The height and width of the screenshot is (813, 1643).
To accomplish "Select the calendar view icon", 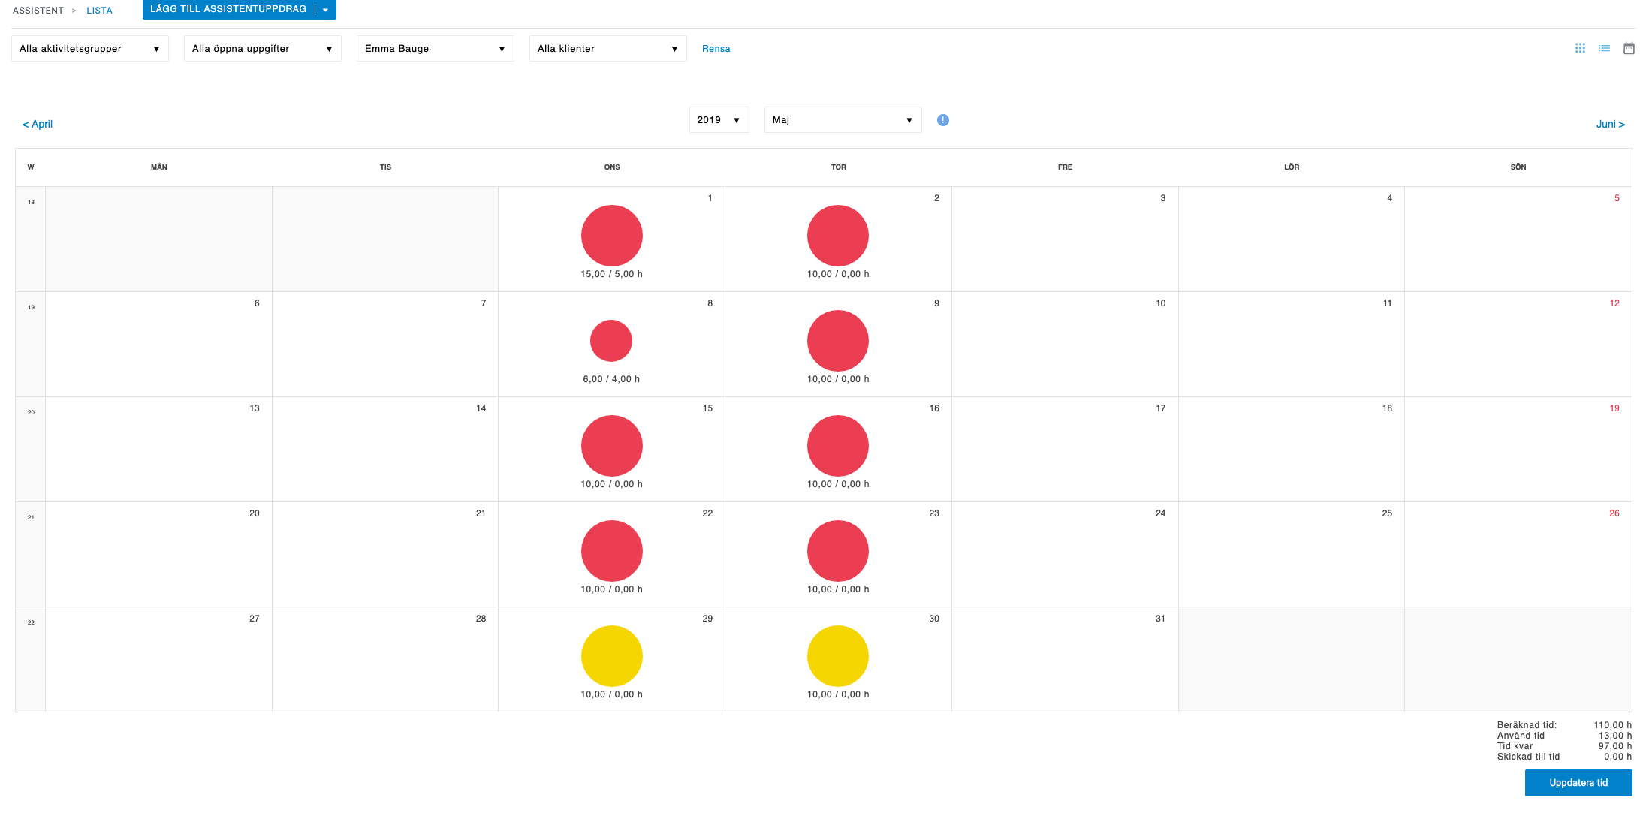I will point(1629,48).
